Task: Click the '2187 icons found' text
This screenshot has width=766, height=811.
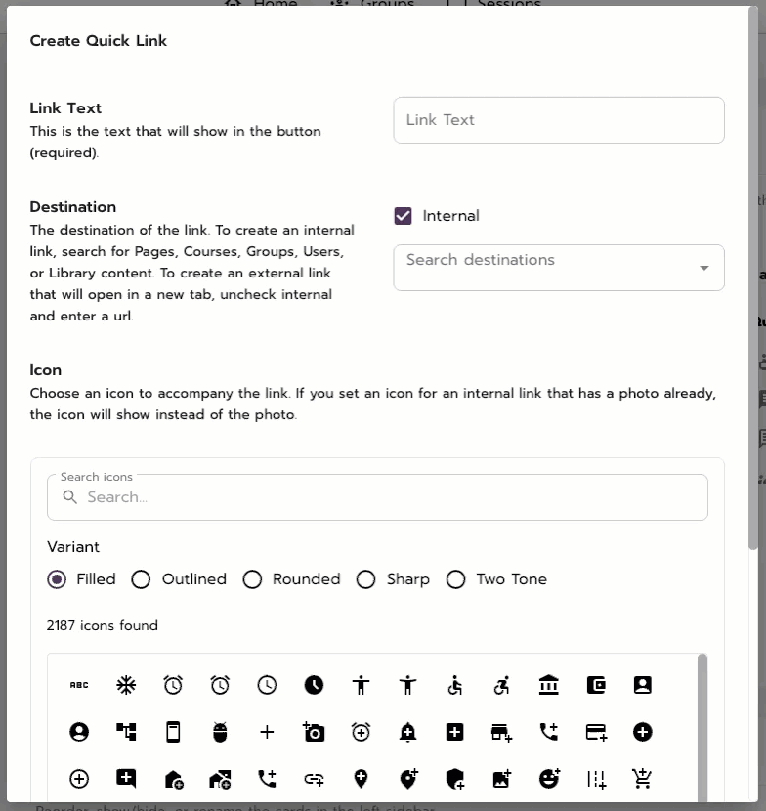Action: (103, 625)
